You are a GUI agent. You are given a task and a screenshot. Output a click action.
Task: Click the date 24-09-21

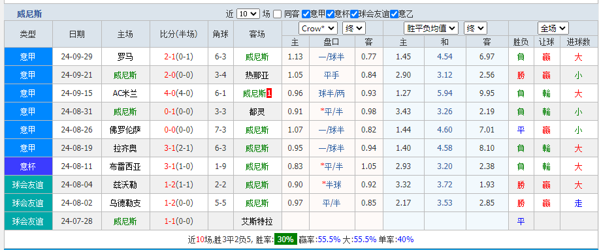click(77, 75)
